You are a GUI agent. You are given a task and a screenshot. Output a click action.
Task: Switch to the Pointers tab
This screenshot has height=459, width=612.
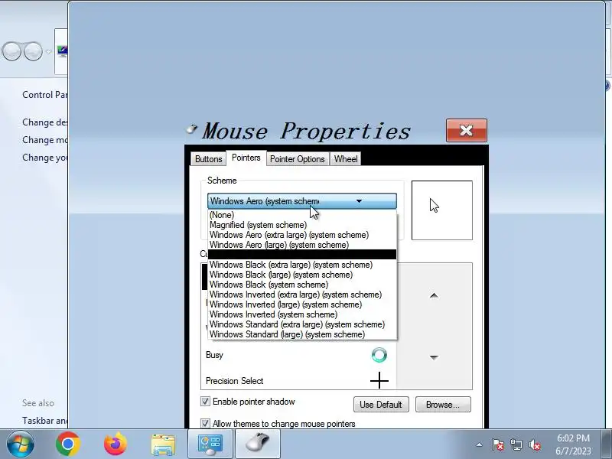point(246,158)
